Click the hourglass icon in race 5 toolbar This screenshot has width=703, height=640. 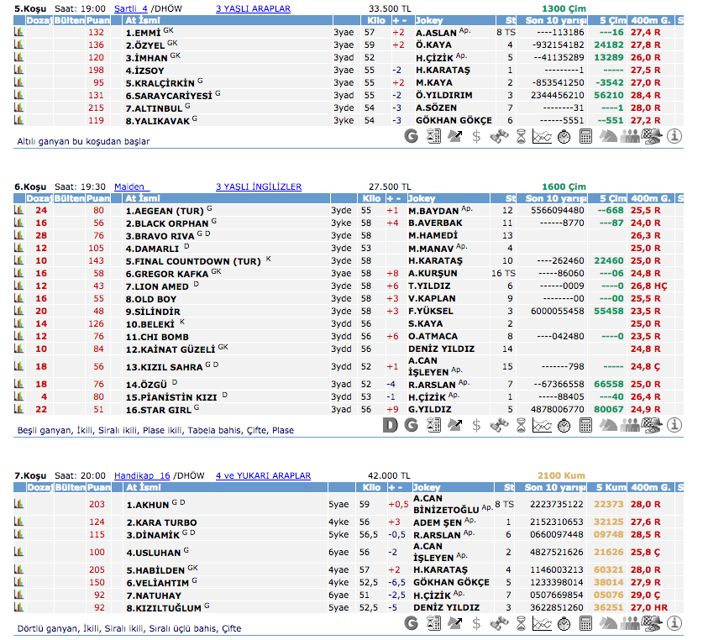point(521,136)
